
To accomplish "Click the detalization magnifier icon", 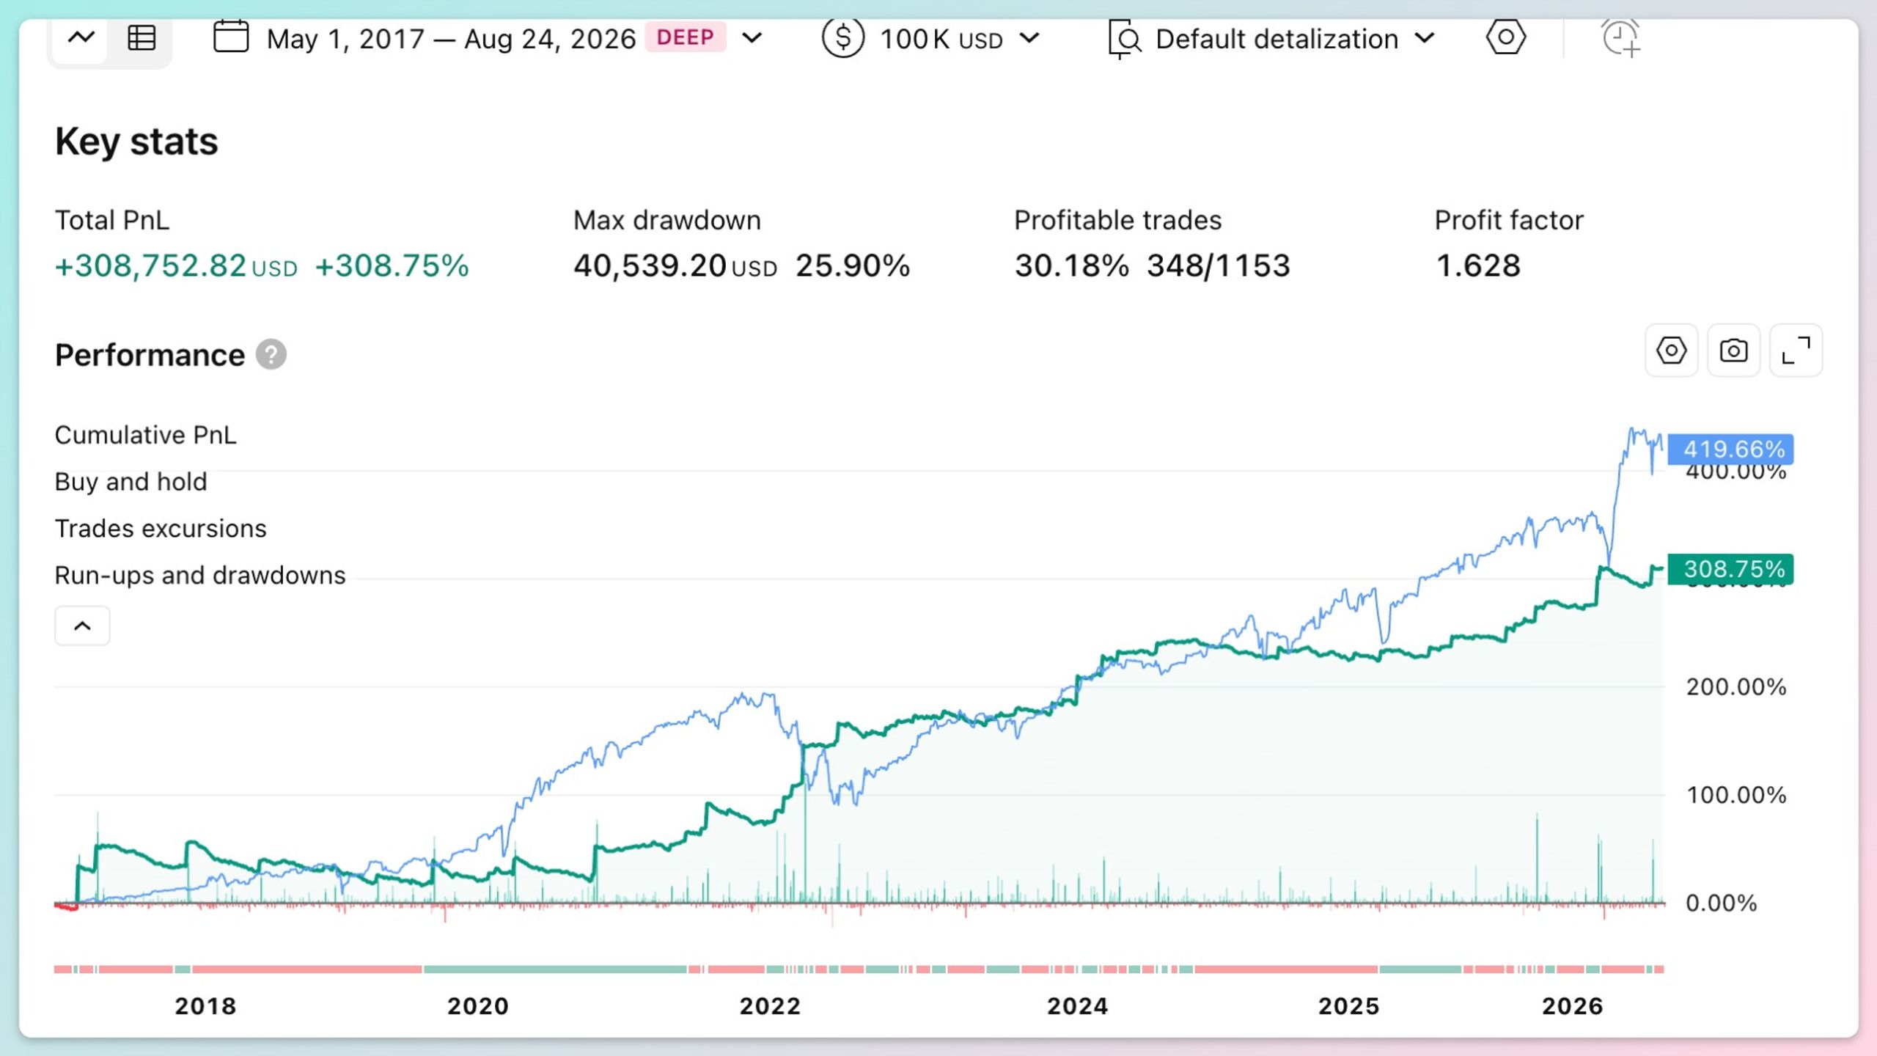I will click(1125, 39).
